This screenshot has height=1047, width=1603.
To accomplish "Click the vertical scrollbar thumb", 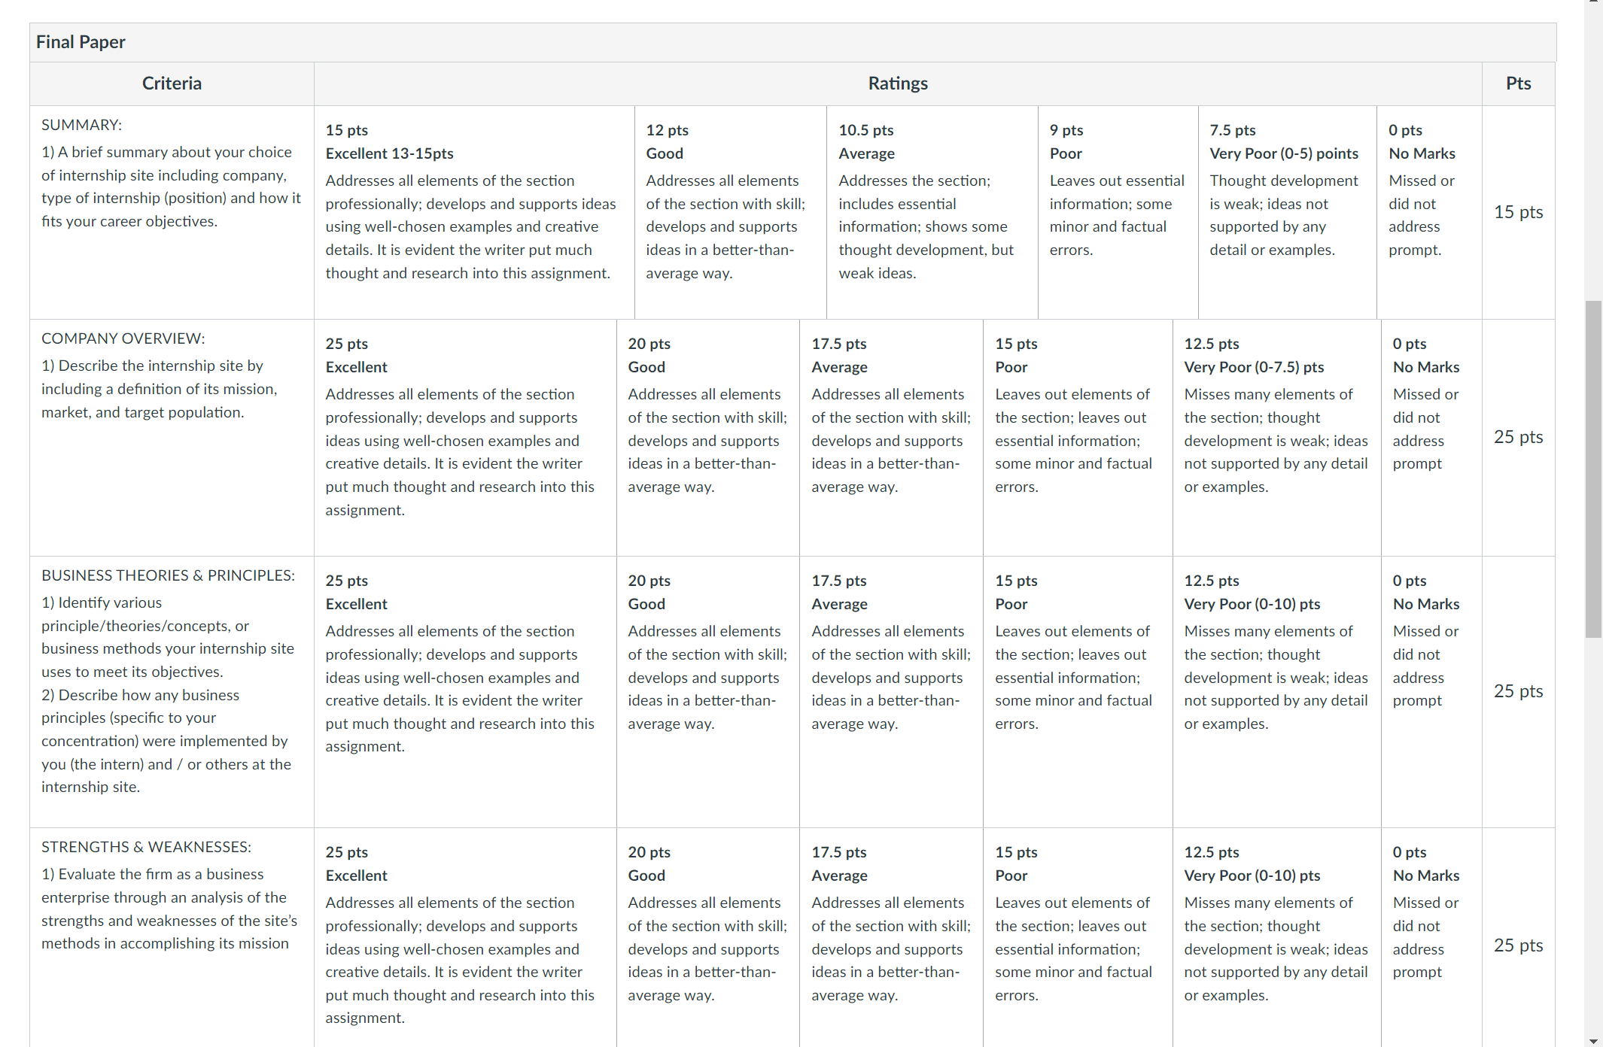I will (x=1593, y=469).
